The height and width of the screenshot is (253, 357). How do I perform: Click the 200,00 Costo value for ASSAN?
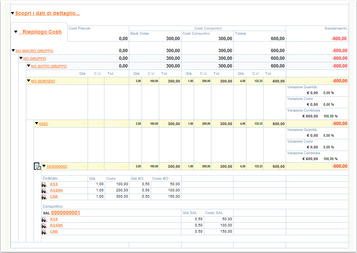[122, 190]
